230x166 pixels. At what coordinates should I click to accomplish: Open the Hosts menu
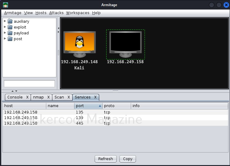point(41,13)
